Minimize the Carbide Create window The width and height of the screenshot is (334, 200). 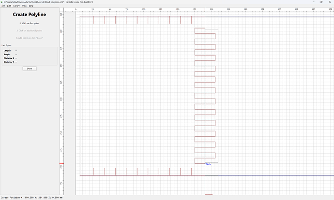(x=313, y=2)
